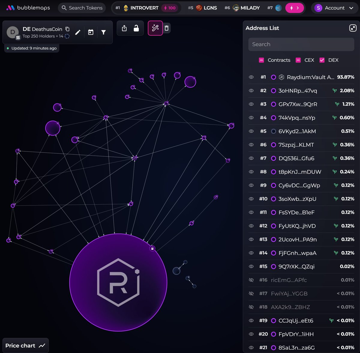The height and width of the screenshot is (353, 360).
Task: Select trending token #6 MILADY
Action: coord(242,8)
